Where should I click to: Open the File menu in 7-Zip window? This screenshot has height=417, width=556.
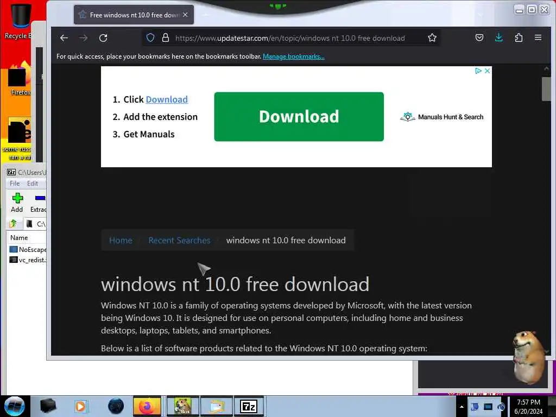coord(15,184)
